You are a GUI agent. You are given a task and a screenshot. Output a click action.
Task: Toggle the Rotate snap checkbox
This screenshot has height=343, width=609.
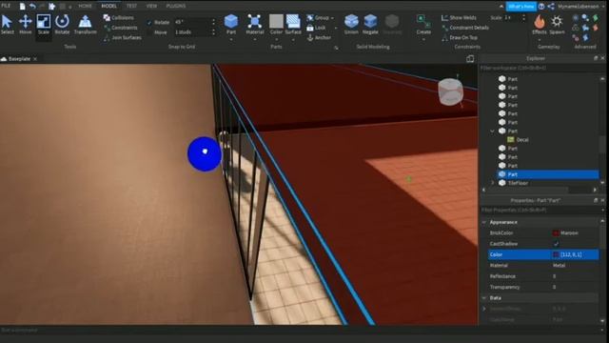[x=149, y=23]
